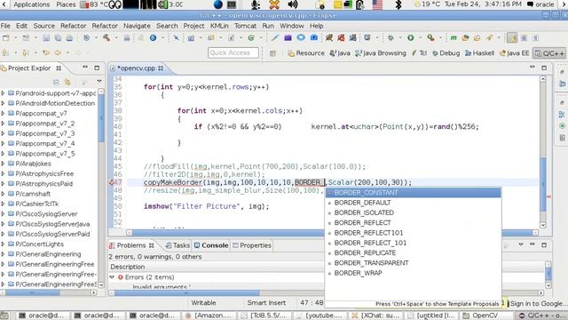Viewport: 568px width, 320px height.
Task: Select the Problems tab
Action: 131,245
